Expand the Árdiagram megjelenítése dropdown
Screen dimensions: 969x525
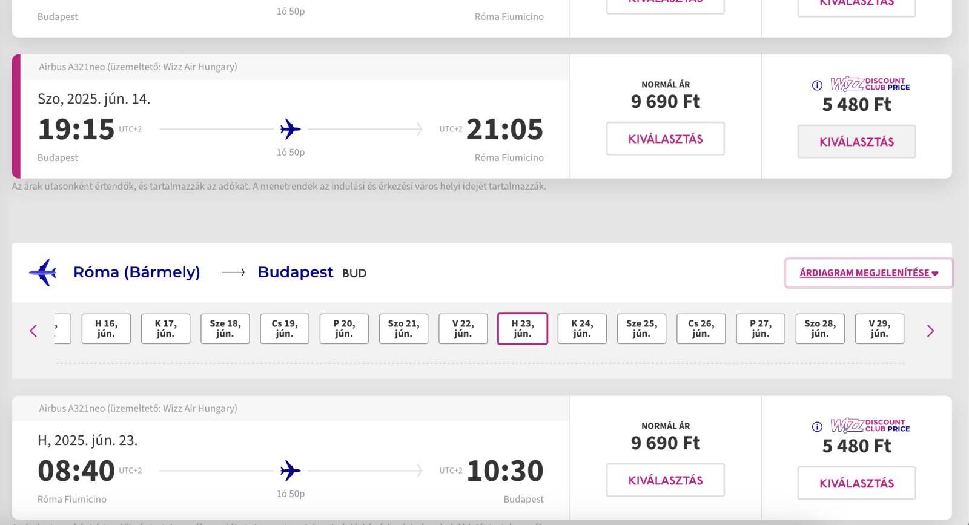point(868,273)
